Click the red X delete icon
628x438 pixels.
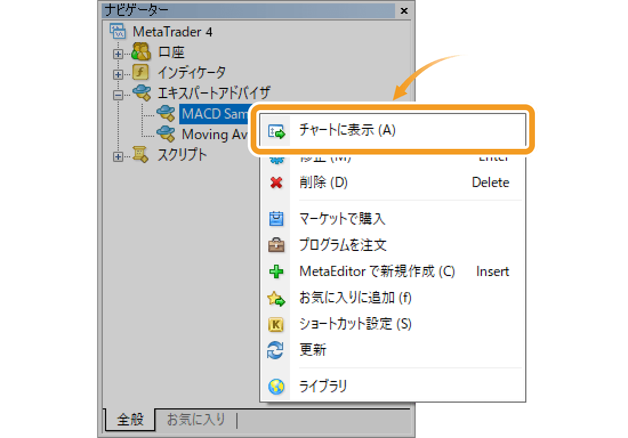[x=276, y=183]
